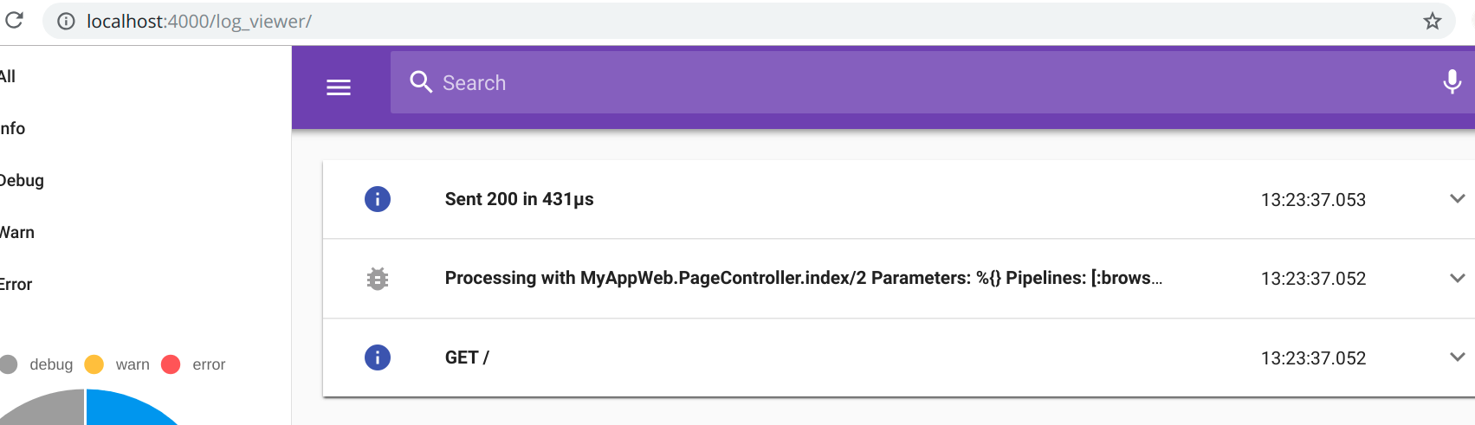Click info icon beside 'GET /' log
Image resolution: width=1475 pixels, height=425 pixels.
(378, 357)
